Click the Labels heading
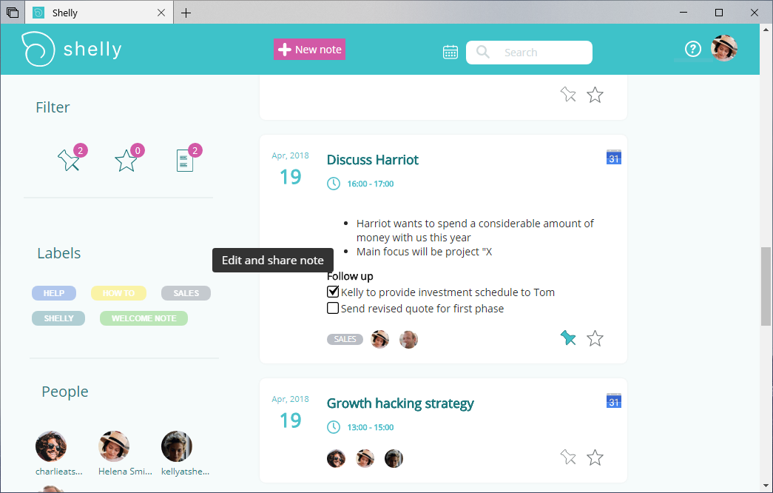Image resolution: width=773 pixels, height=493 pixels. [58, 253]
